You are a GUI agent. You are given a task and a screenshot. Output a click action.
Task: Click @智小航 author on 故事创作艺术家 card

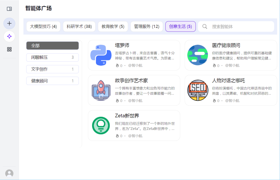coord(135,101)
